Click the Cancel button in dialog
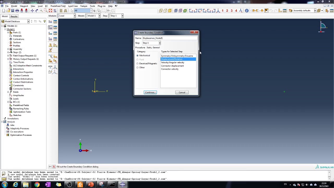334x188 pixels. (182, 92)
